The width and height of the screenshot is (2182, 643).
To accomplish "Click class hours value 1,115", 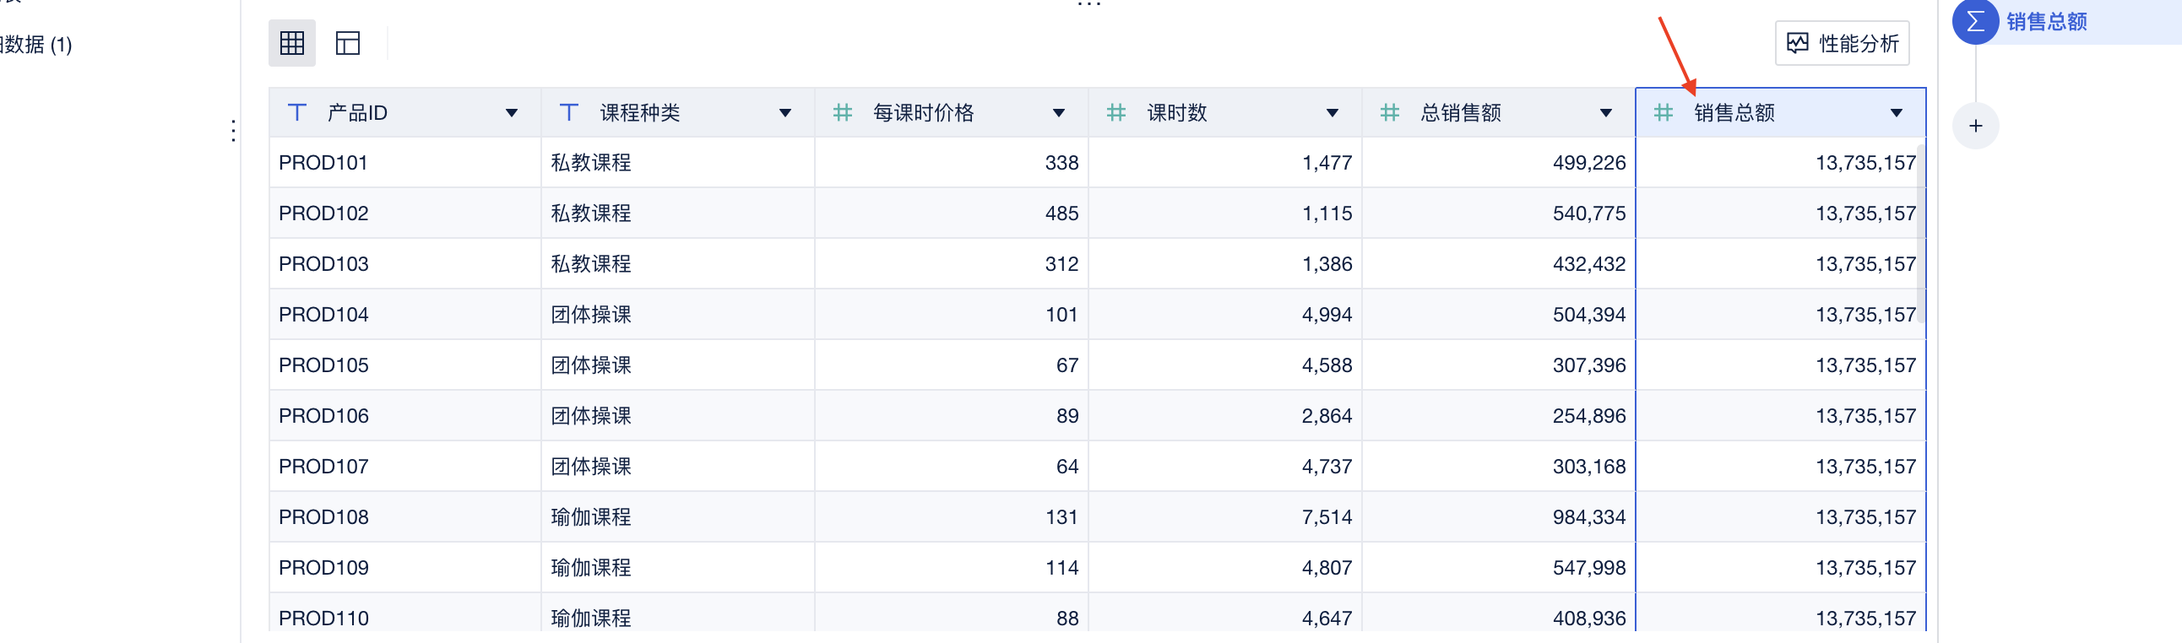I will click(x=1327, y=213).
